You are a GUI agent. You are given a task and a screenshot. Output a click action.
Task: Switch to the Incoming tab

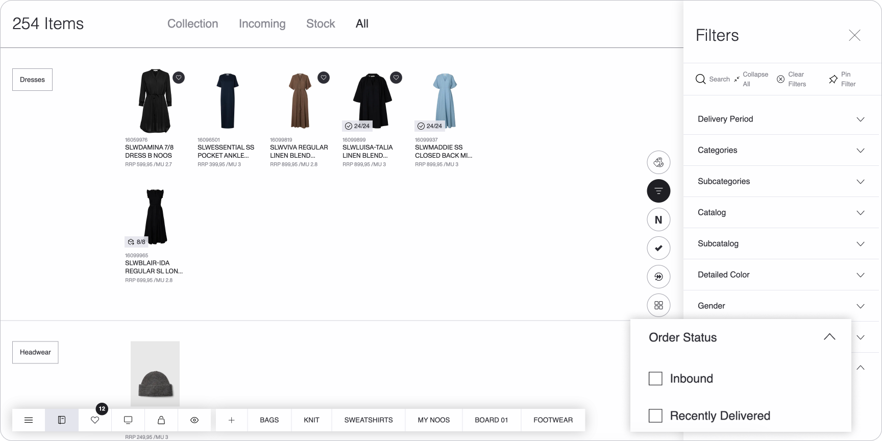pos(262,23)
